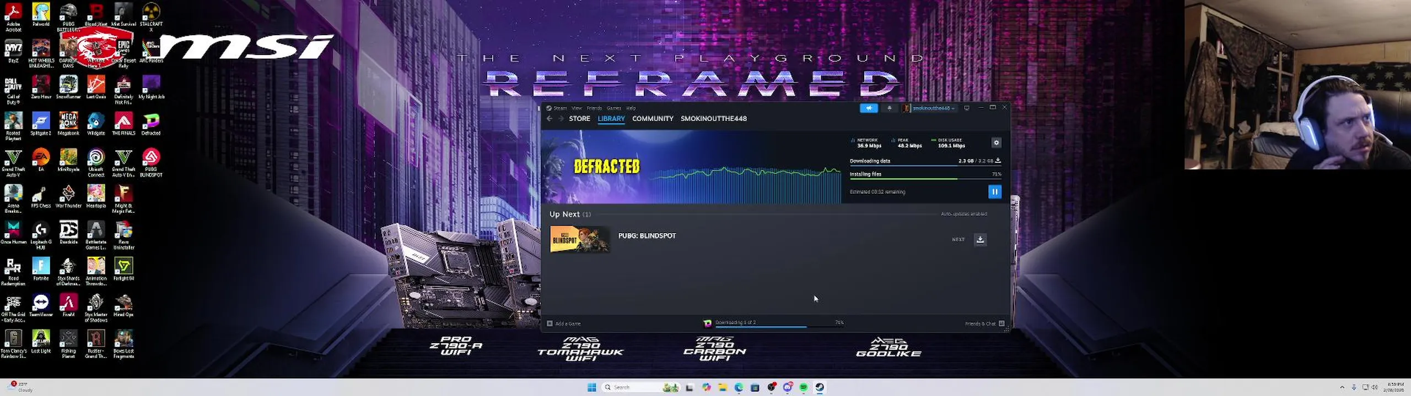The image size is (1411, 396).
Task: Open the Games menu in Steam
Action: coord(613,108)
